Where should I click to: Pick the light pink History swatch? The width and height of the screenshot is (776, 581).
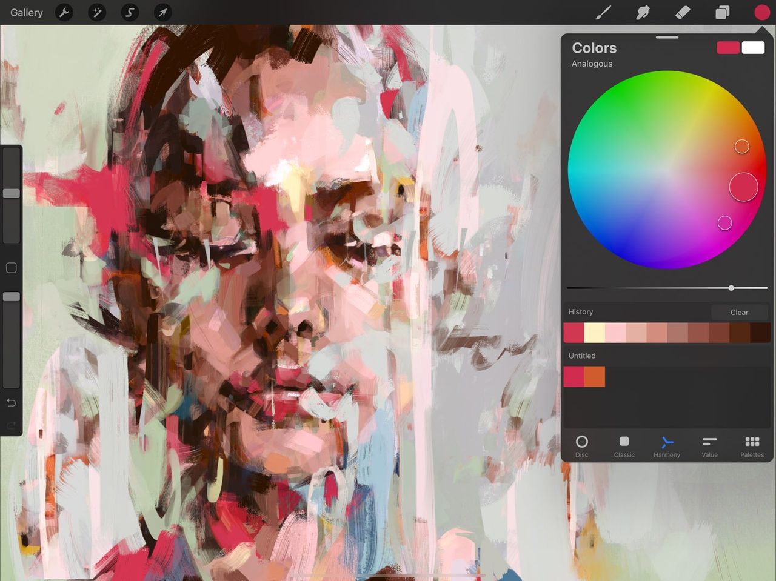pyautogui.click(x=615, y=333)
